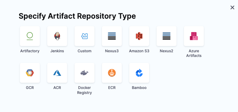238x112 pixels.
Task: Click the Bamboo label text
Action: [139, 88]
